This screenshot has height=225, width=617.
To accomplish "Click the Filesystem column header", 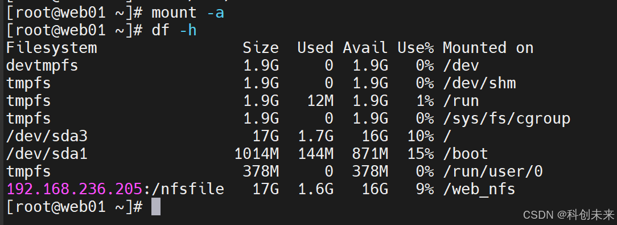I will click(x=52, y=48).
